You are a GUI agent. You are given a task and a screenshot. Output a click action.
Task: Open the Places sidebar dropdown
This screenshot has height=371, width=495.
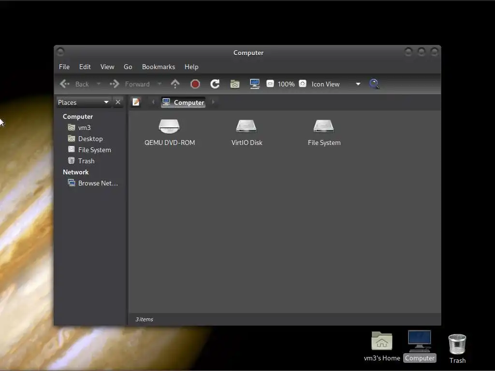(84, 102)
